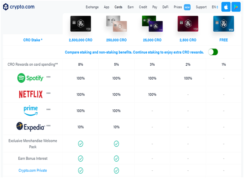Click the Spotify logo in rewards table

(30, 78)
